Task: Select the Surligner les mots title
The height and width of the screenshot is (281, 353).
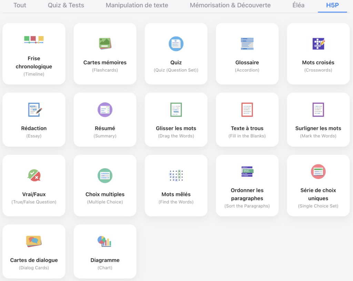Action: click(318, 128)
